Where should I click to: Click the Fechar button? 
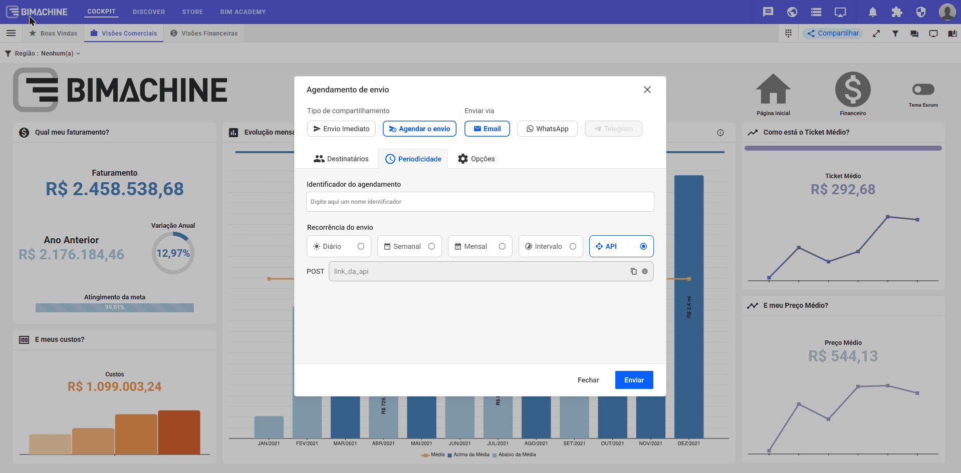click(x=588, y=380)
